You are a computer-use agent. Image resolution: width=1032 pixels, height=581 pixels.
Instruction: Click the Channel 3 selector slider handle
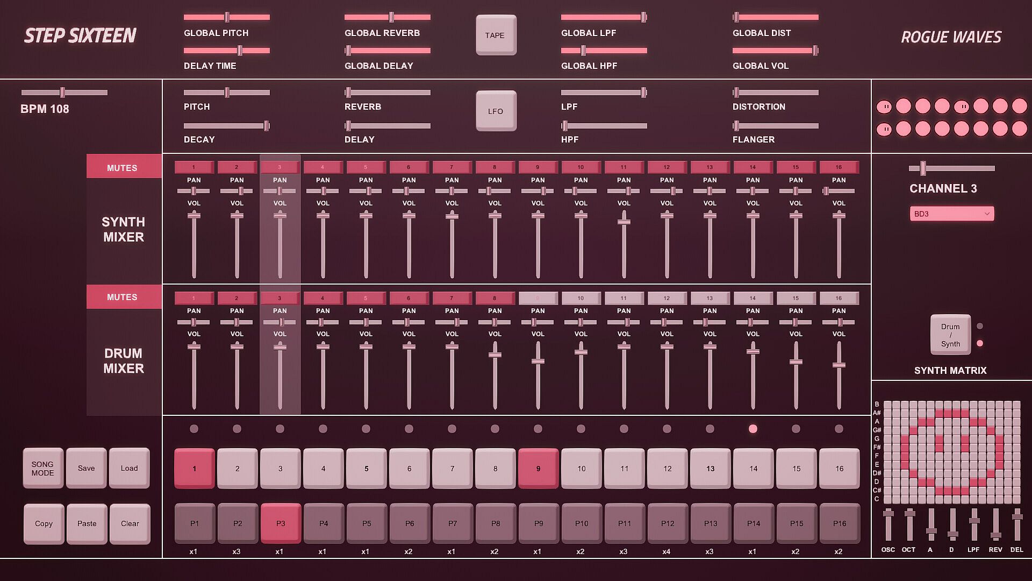(923, 168)
